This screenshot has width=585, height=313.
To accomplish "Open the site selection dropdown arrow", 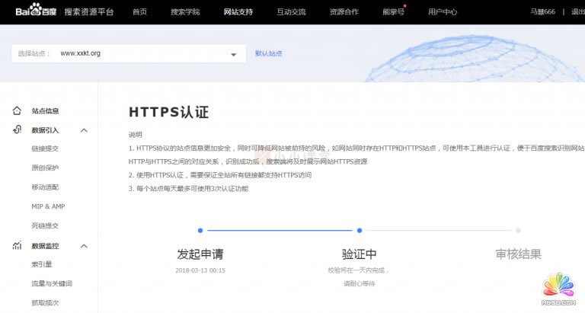I will click(x=233, y=54).
